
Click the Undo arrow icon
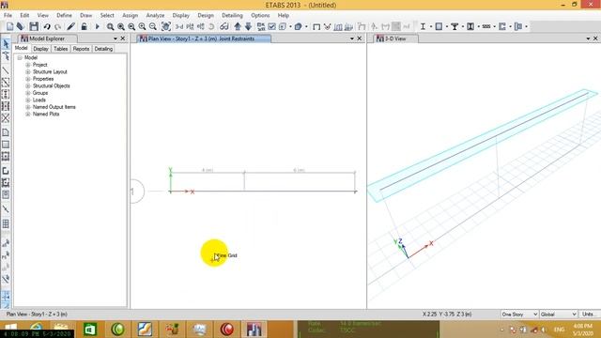pyautogui.click(x=47, y=26)
